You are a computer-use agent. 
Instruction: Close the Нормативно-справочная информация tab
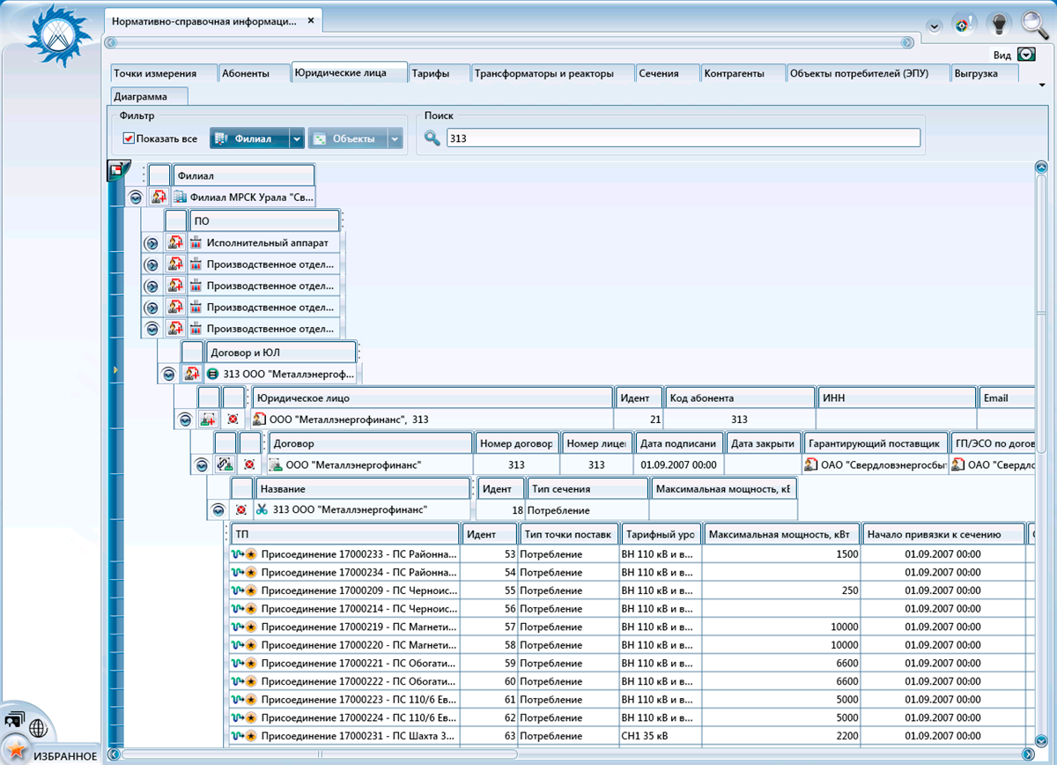310,20
